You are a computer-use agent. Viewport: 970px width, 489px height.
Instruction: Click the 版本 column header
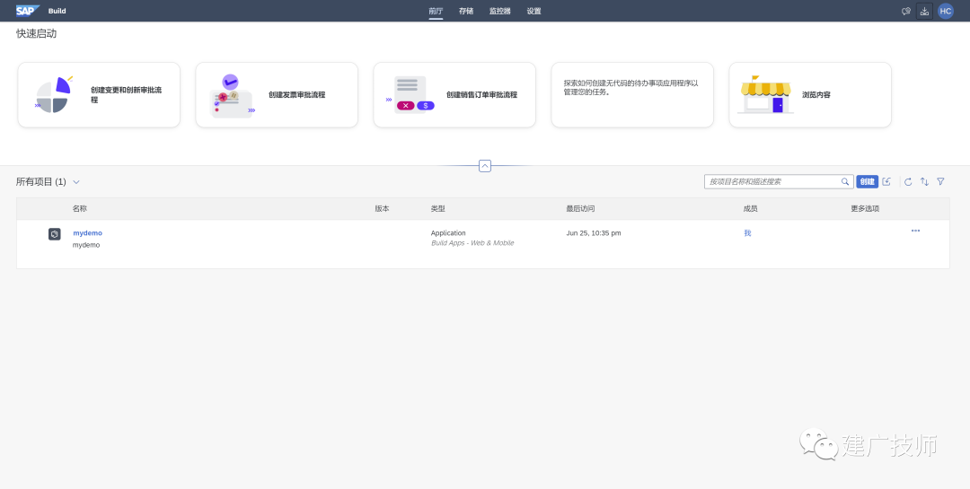[383, 209]
